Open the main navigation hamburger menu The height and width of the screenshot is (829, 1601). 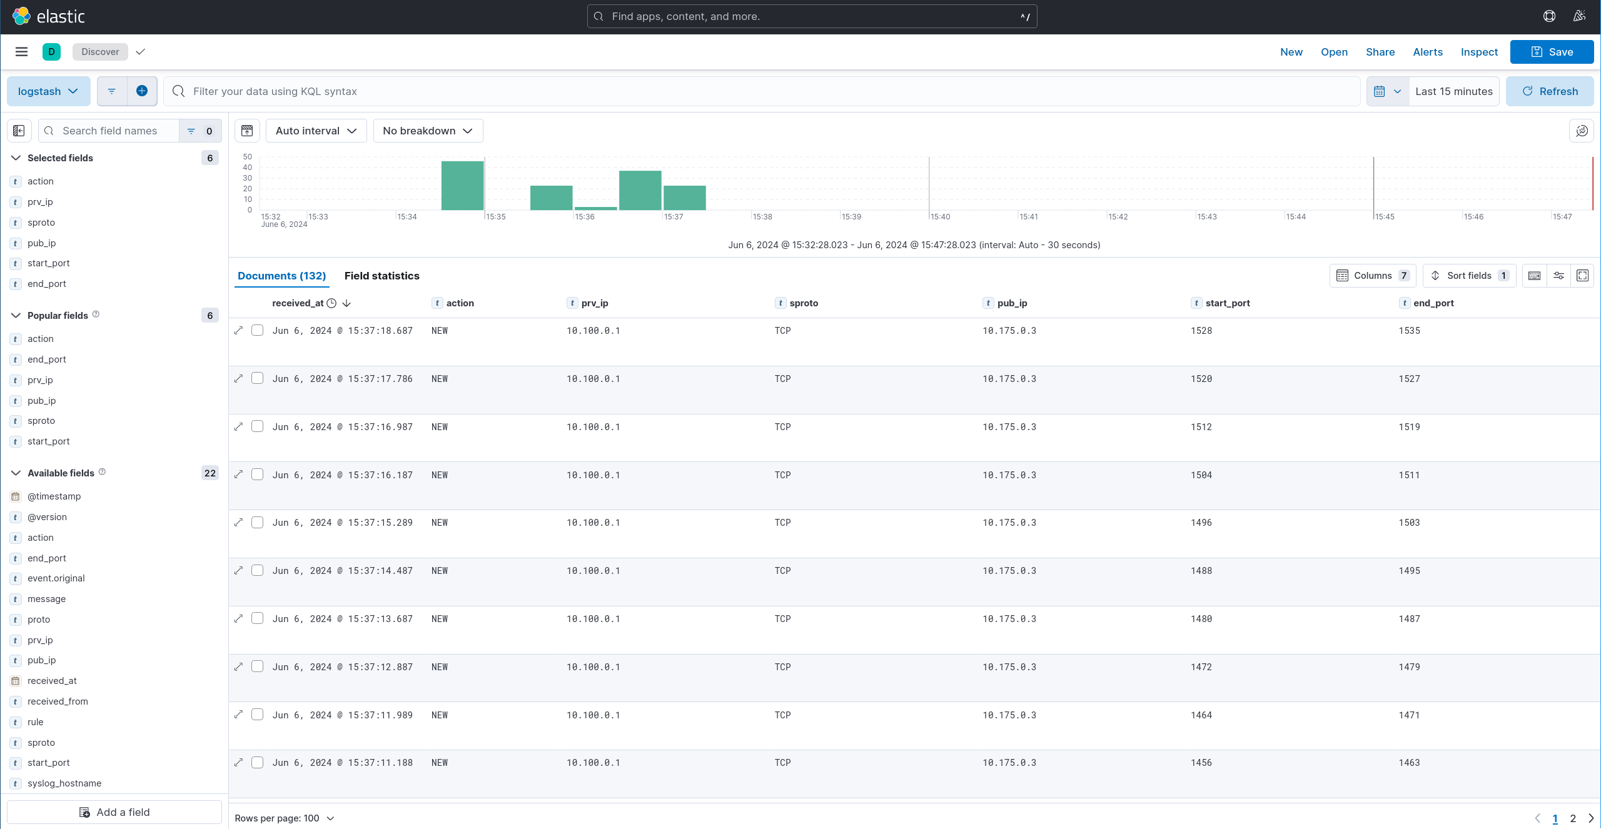21,52
